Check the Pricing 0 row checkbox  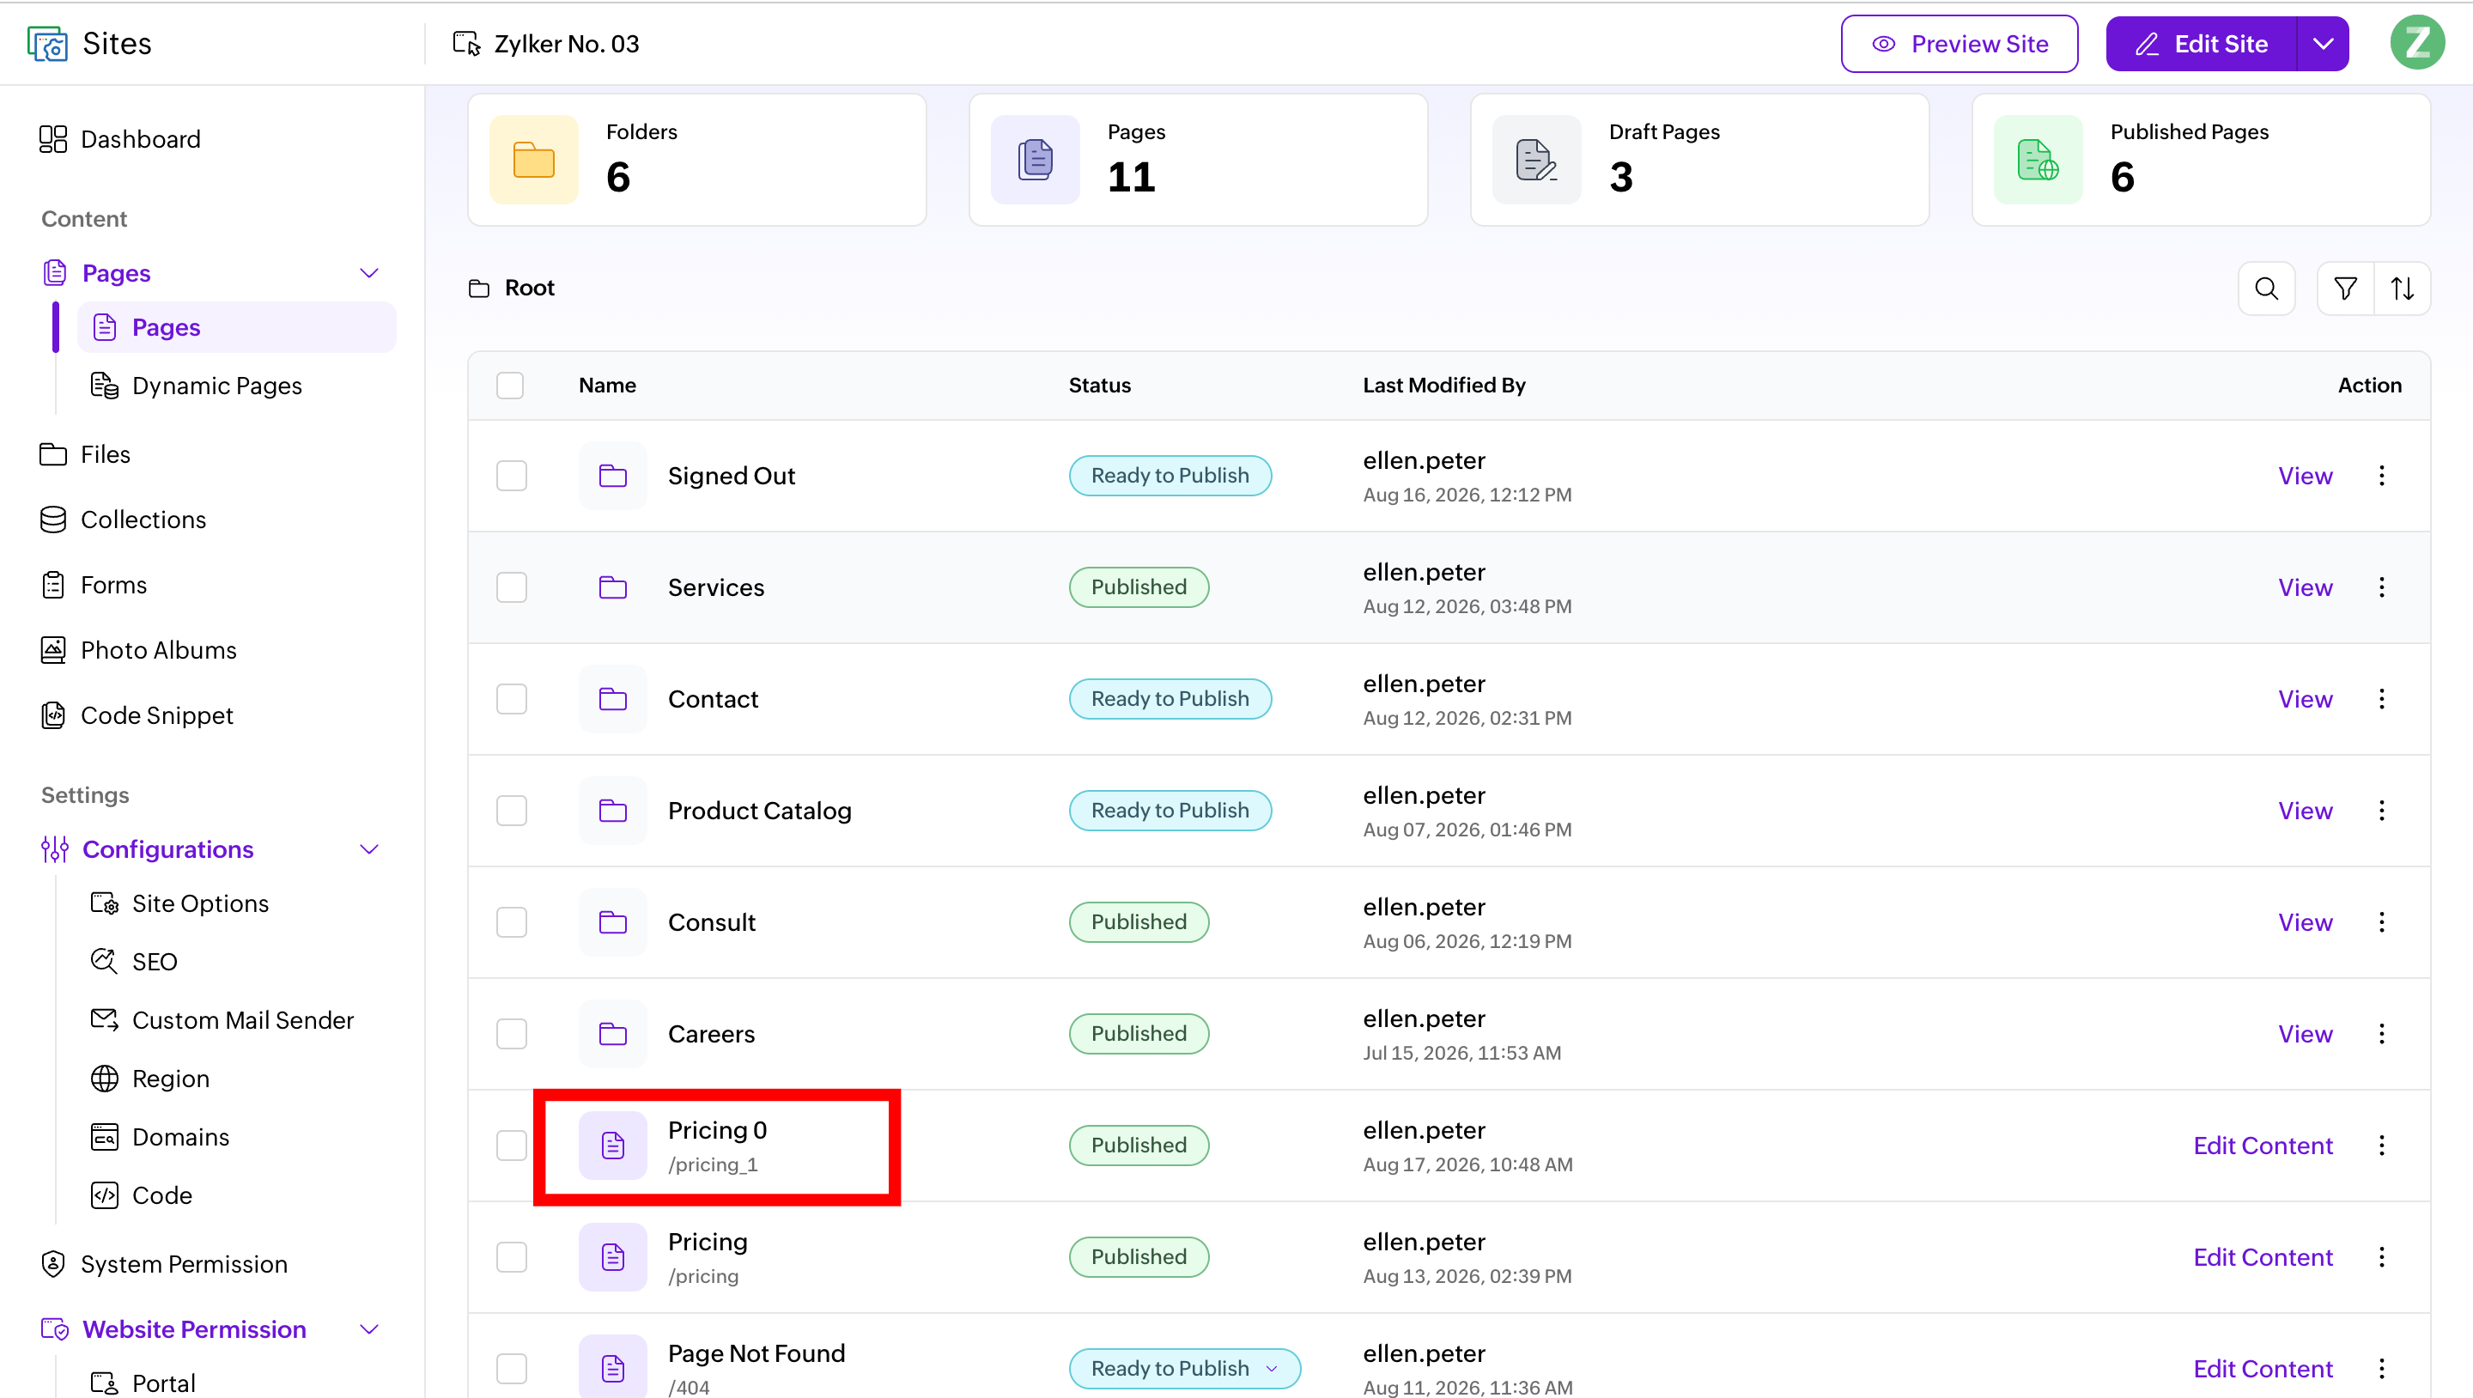512,1145
